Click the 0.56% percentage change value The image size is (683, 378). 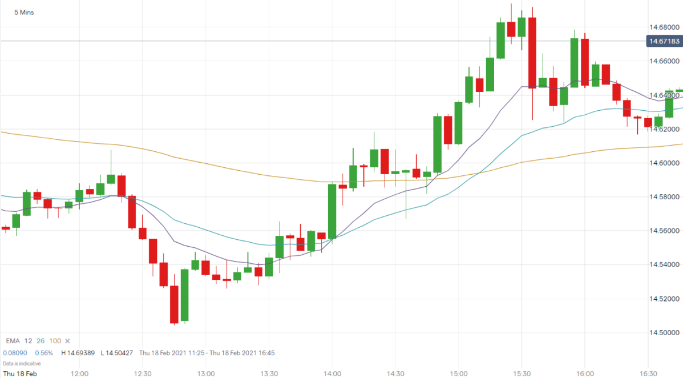point(44,353)
